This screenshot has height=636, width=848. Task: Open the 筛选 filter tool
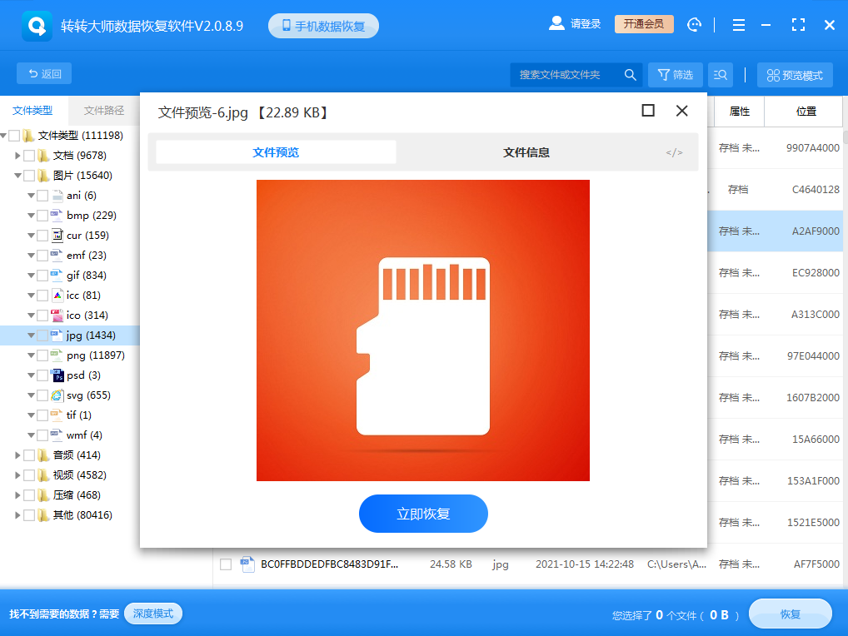(x=675, y=74)
